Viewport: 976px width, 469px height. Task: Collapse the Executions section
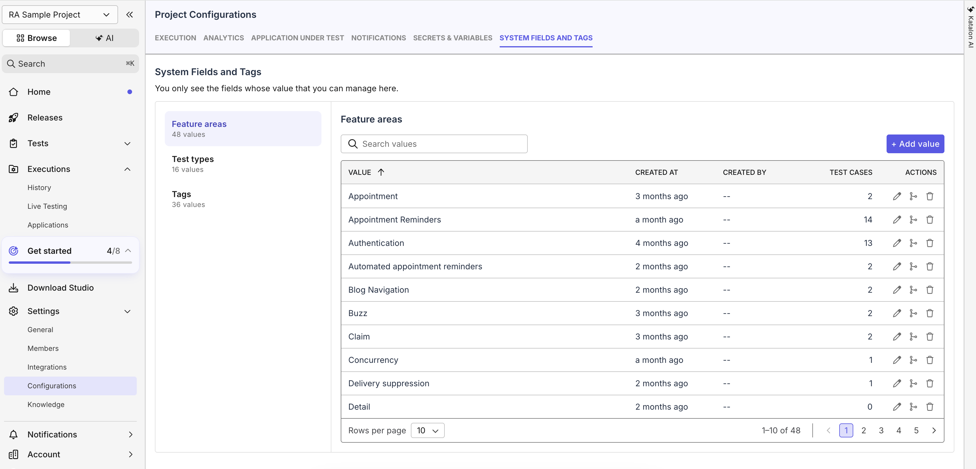[127, 169]
